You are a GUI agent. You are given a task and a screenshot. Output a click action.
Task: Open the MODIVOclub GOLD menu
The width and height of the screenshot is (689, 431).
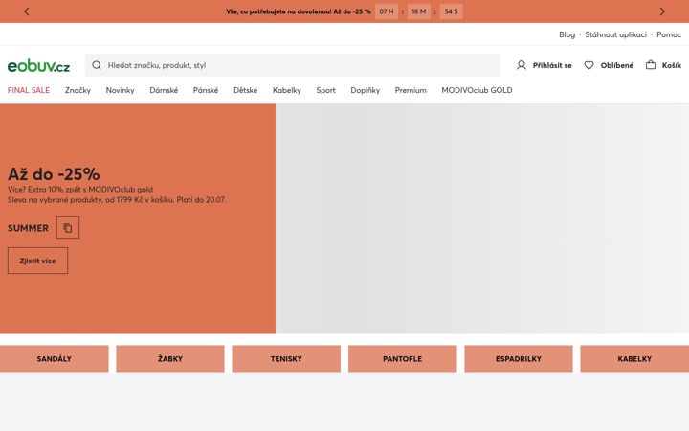tap(477, 90)
